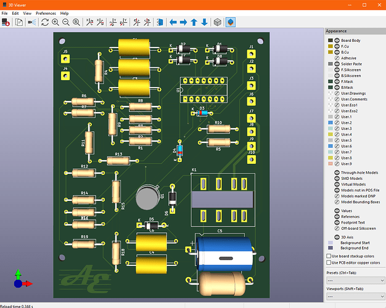The width and height of the screenshot is (386, 308).
Task: Click the Reload board toolbar icon
Action: [6, 22]
